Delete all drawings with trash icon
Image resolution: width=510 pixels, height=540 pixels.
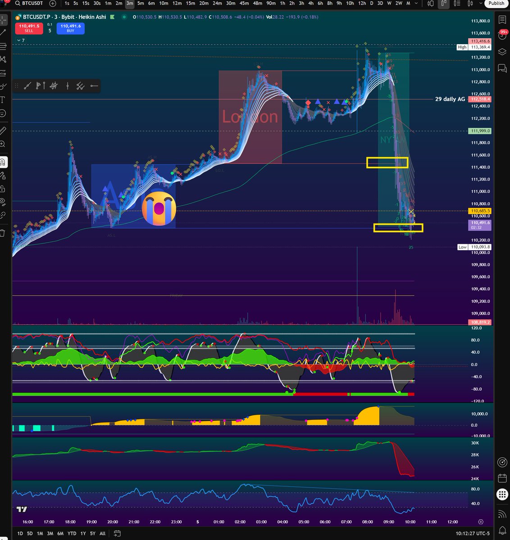pos(3,233)
